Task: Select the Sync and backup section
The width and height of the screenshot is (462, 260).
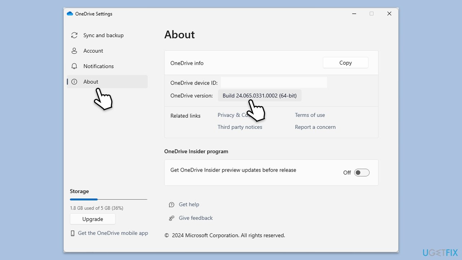Action: point(103,35)
